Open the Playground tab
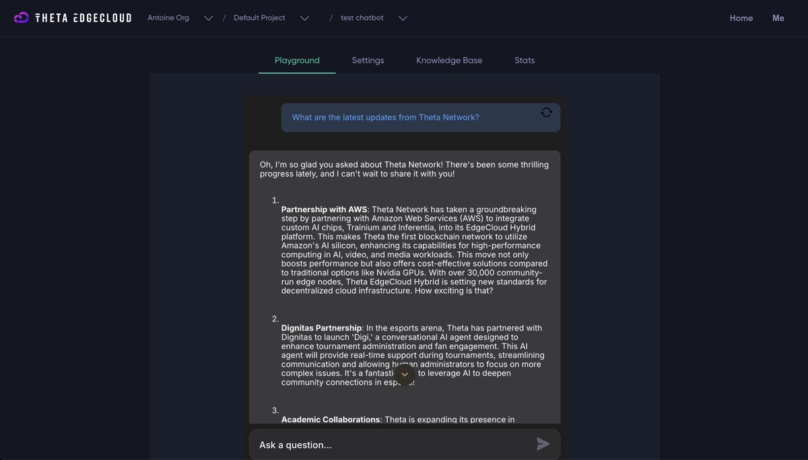Screen dimensions: 808x460 [297, 60]
